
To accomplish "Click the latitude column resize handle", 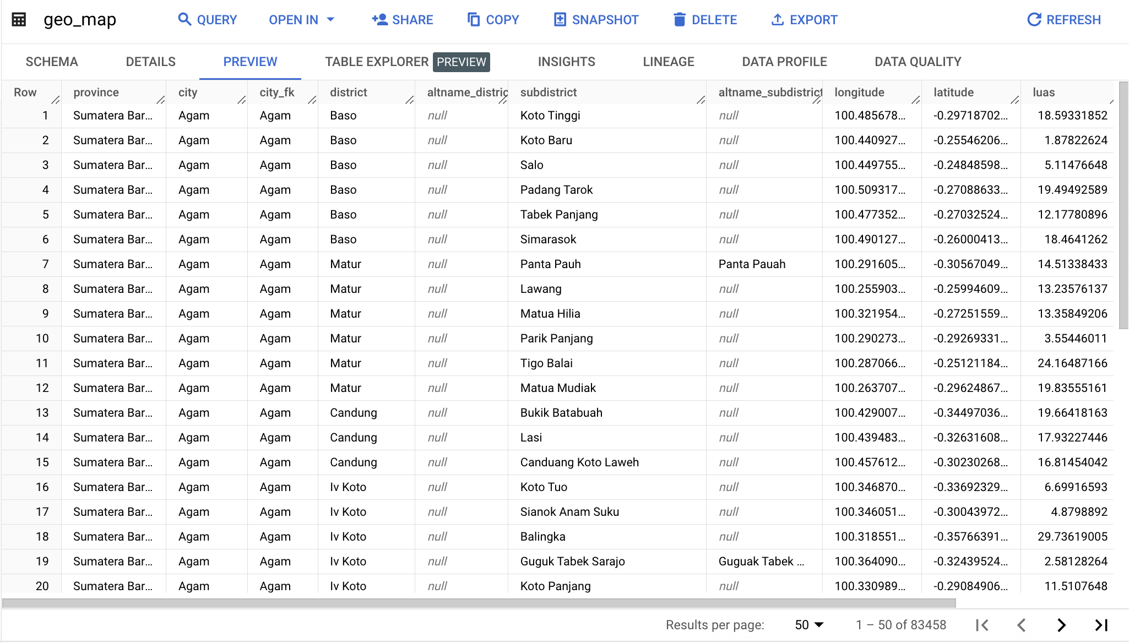I will 1015,100.
